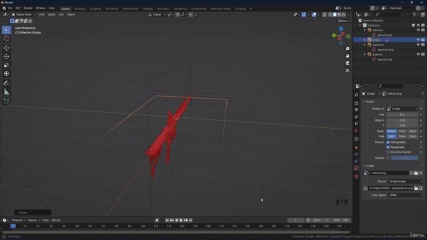Open the timeline Keying popover
The width and height of the screenshot is (427, 240).
point(34,220)
